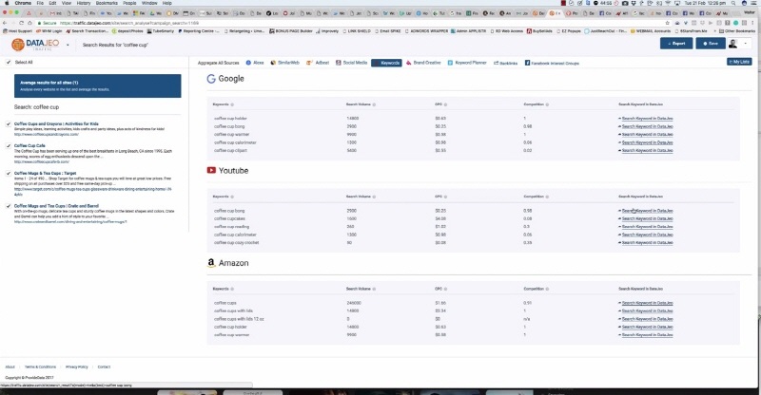This screenshot has width=761, height=395.
Task: Open the Contact footer link
Action: point(104,367)
